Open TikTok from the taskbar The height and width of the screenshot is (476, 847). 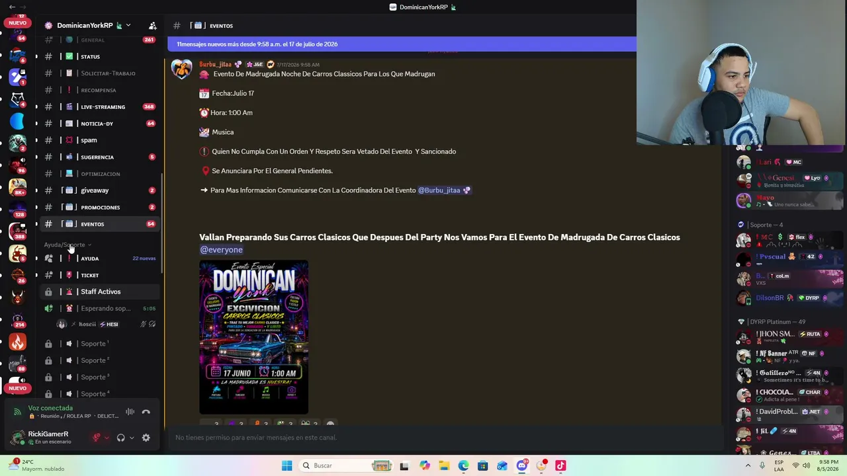560,465
